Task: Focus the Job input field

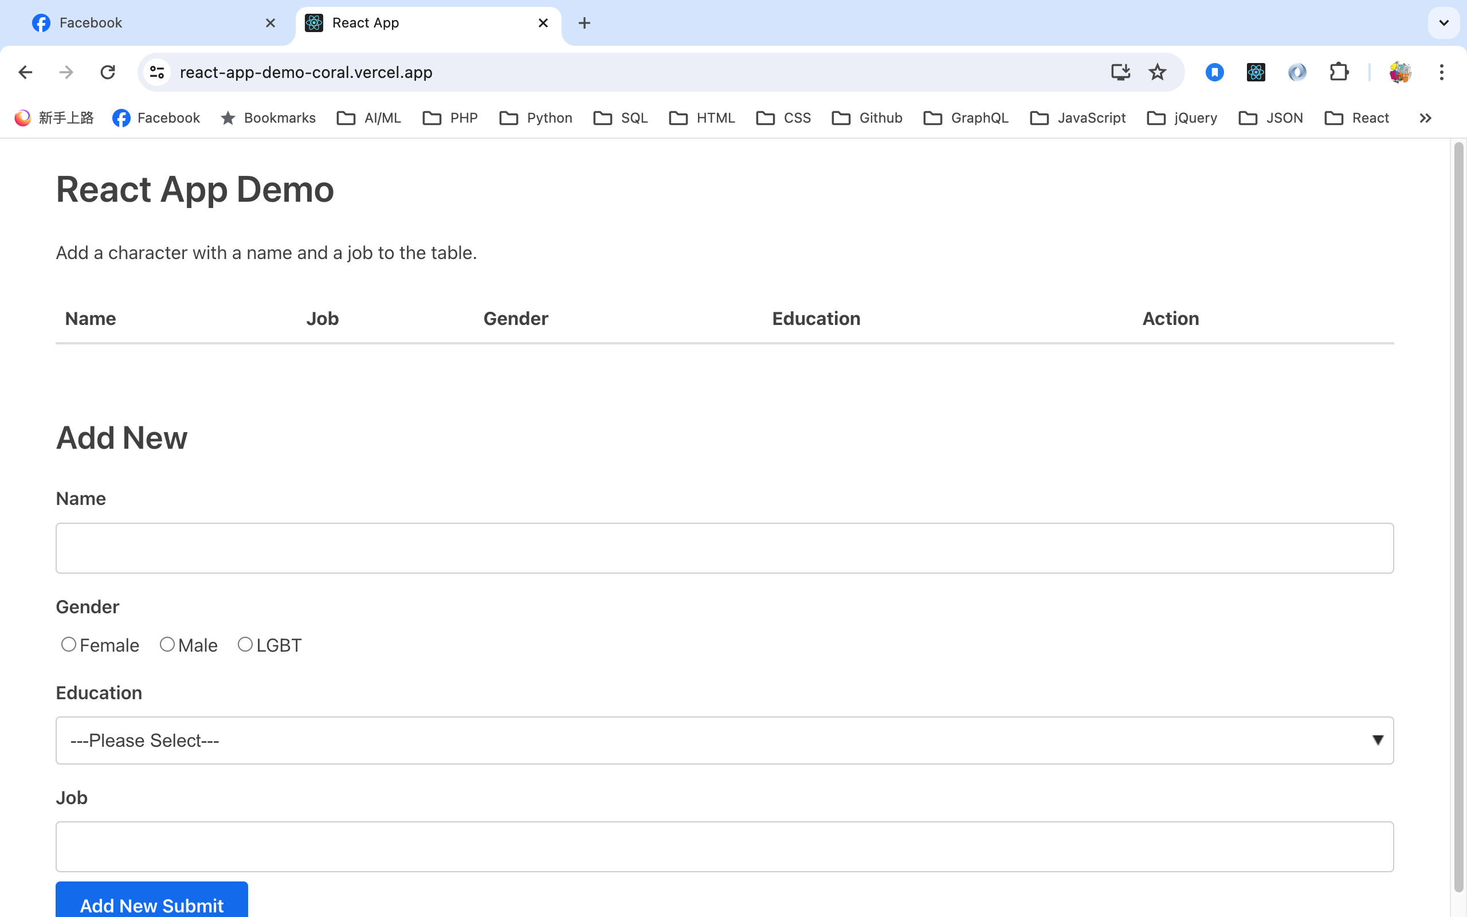Action: 724,847
